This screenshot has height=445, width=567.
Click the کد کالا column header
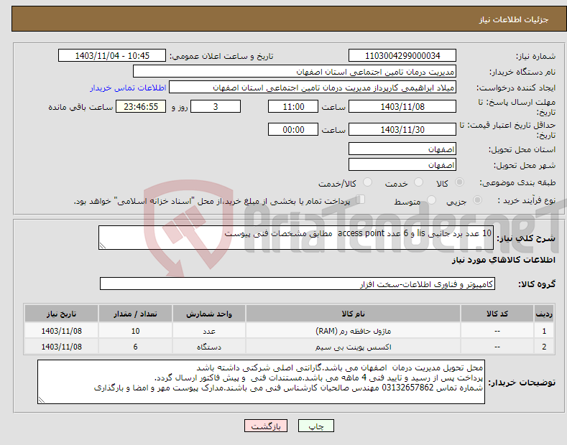click(x=497, y=314)
